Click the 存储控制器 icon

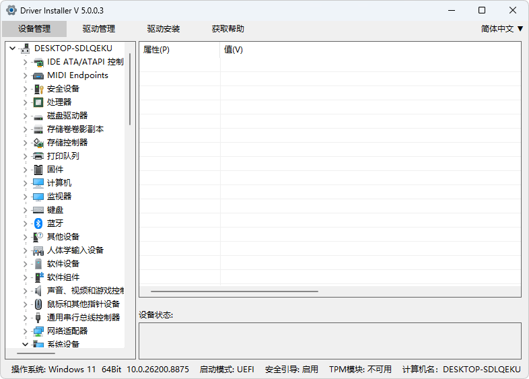[38, 143]
